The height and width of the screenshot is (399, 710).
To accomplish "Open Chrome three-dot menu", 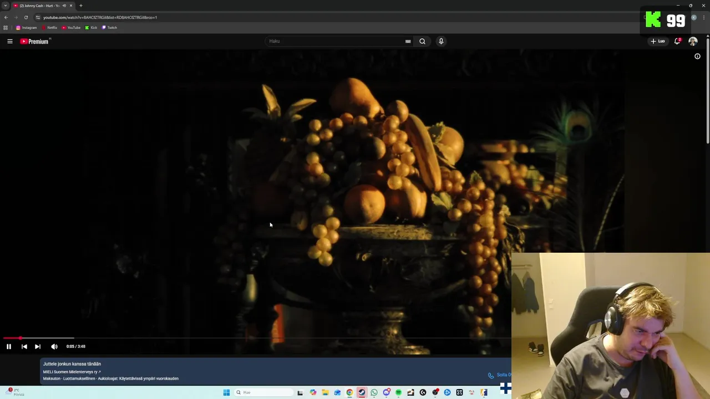I will (703, 17).
